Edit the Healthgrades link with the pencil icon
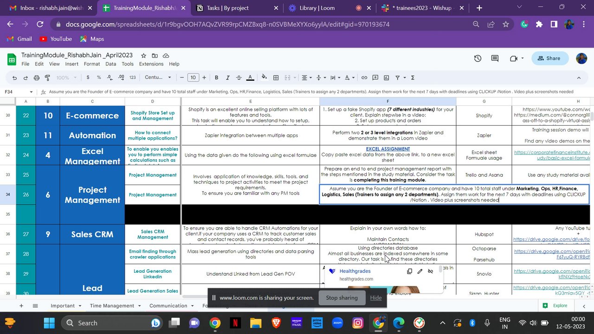Image resolution: width=594 pixels, height=334 pixels. tap(420, 271)
